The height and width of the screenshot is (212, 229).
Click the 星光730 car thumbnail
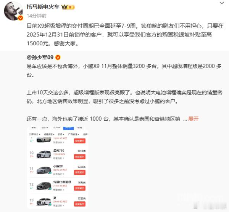pos(44,154)
